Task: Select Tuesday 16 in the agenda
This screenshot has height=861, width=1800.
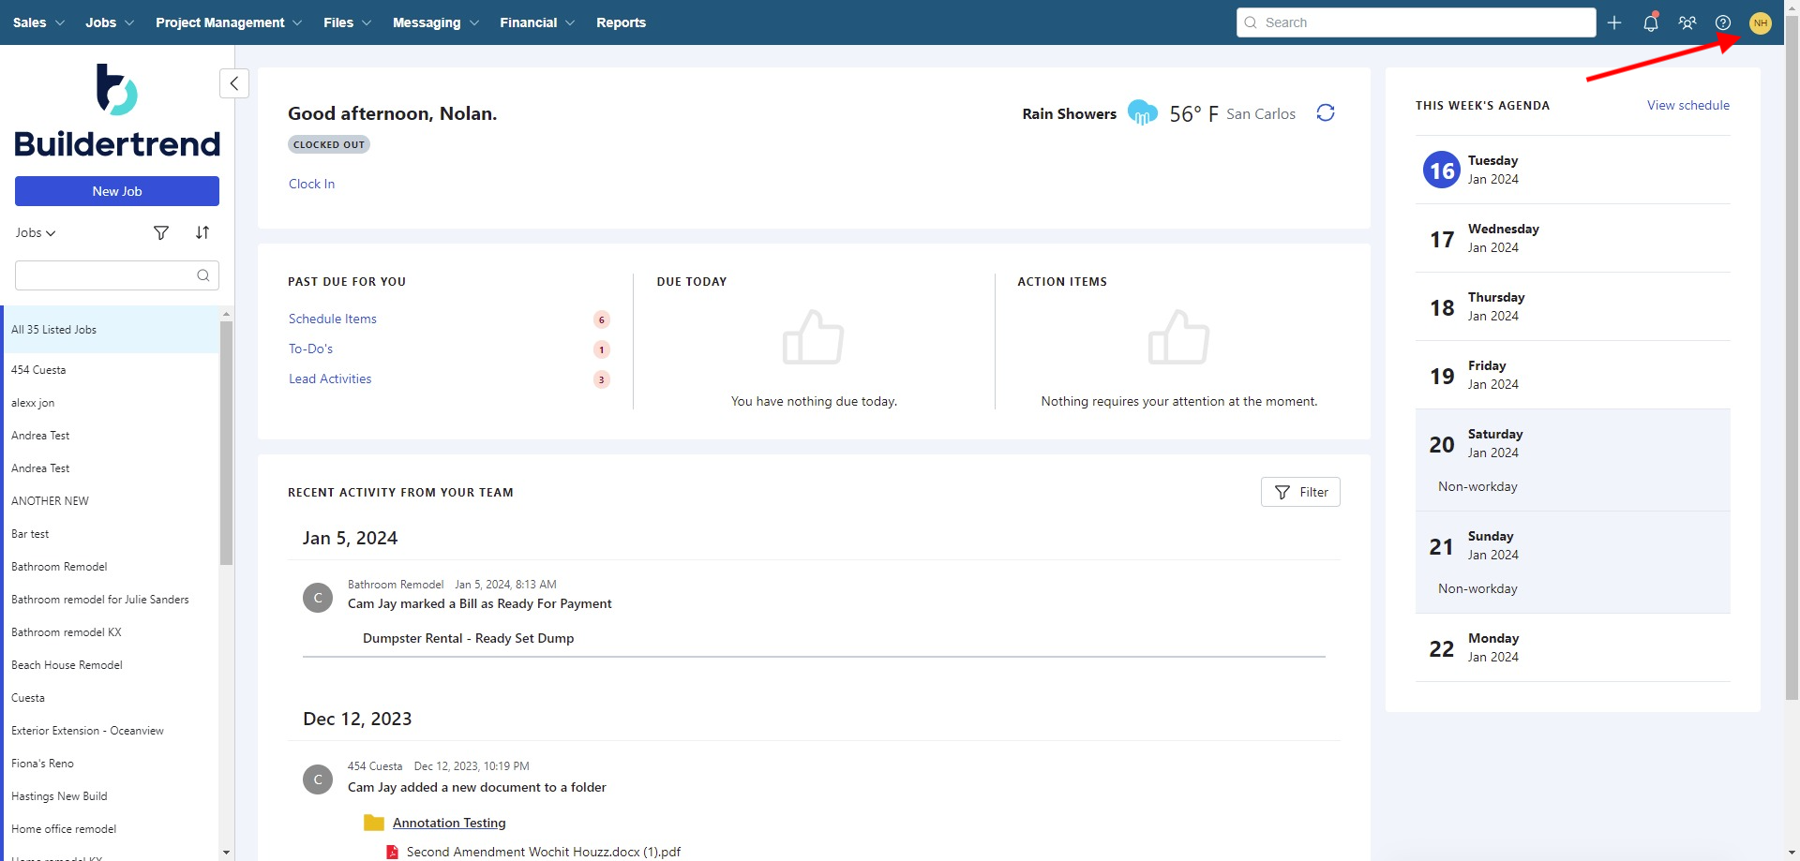Action: tap(1573, 170)
